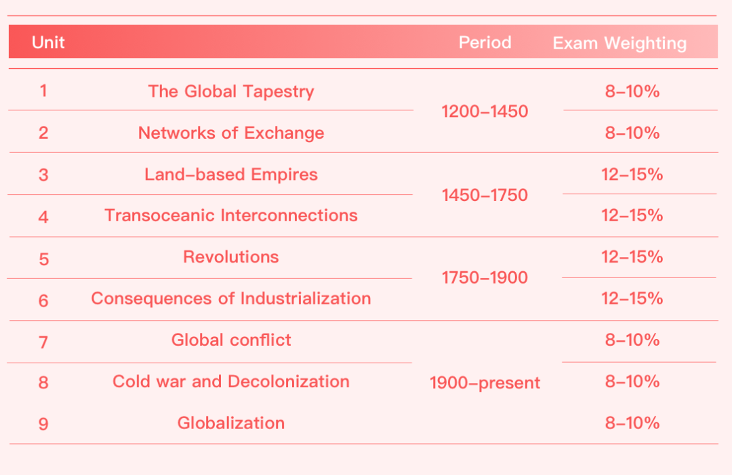Select Consequences of Industrialization unit title
The image size is (732, 475).
coord(231,298)
